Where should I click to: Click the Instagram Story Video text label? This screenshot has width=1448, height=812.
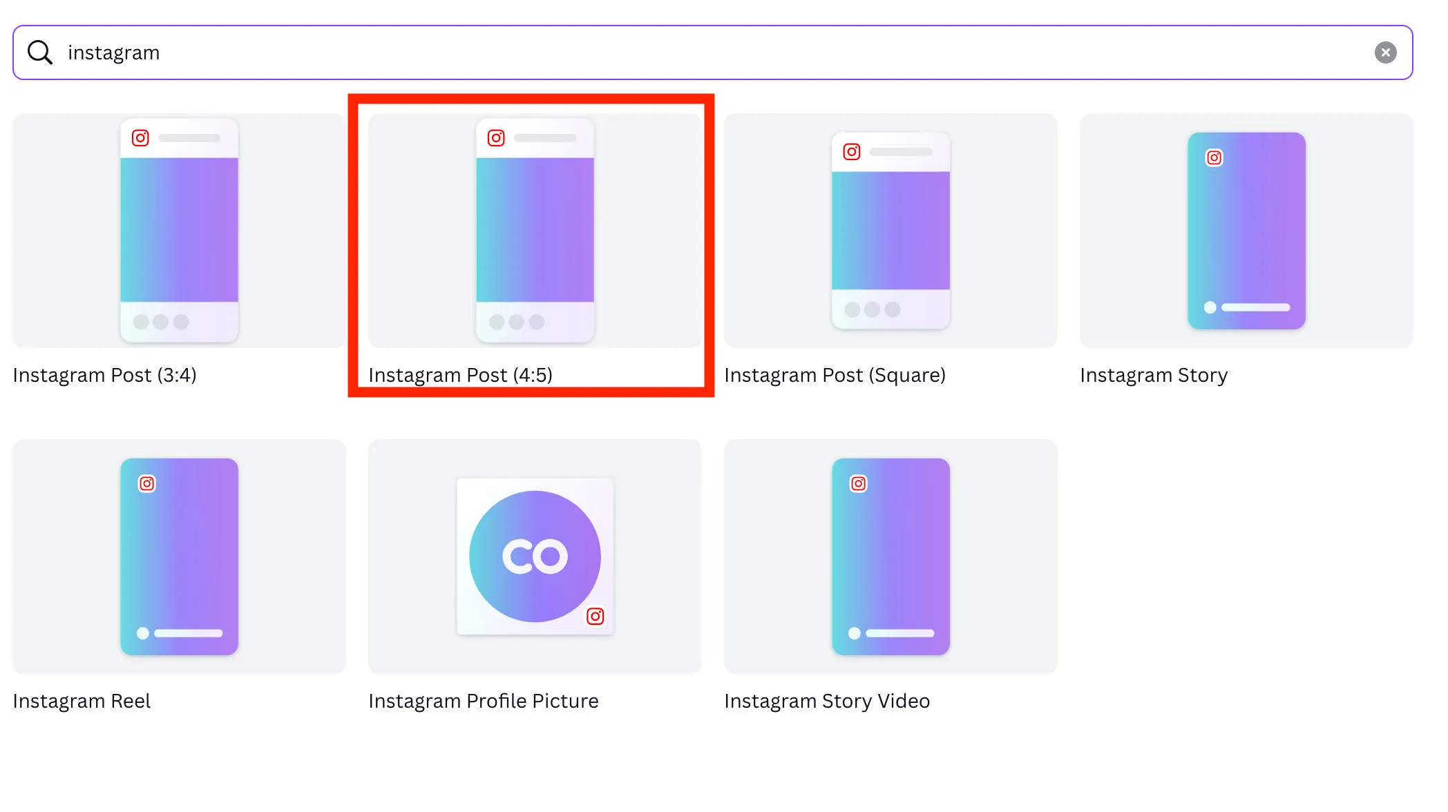coord(827,701)
